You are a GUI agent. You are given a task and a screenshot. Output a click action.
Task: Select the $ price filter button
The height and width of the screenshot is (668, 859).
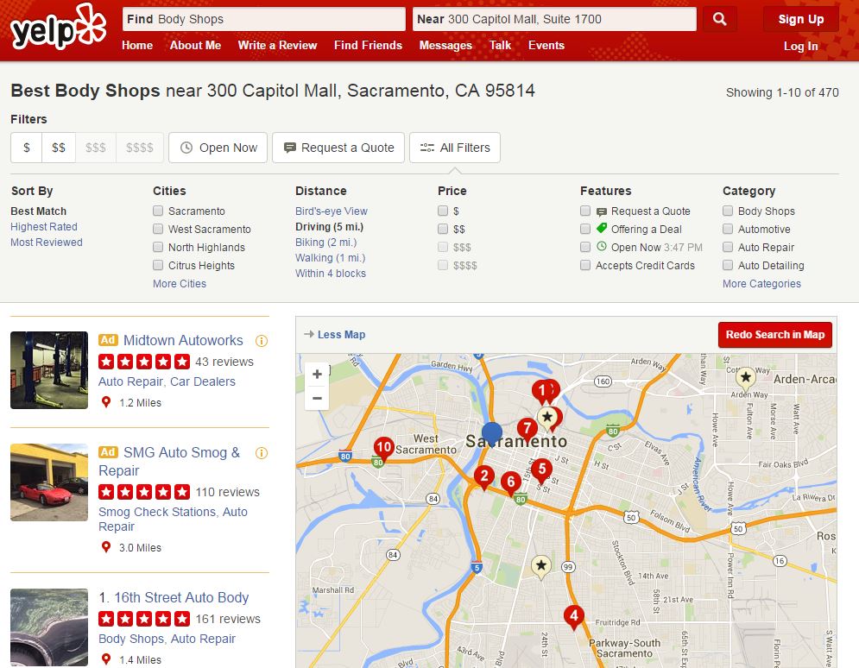[x=26, y=148]
